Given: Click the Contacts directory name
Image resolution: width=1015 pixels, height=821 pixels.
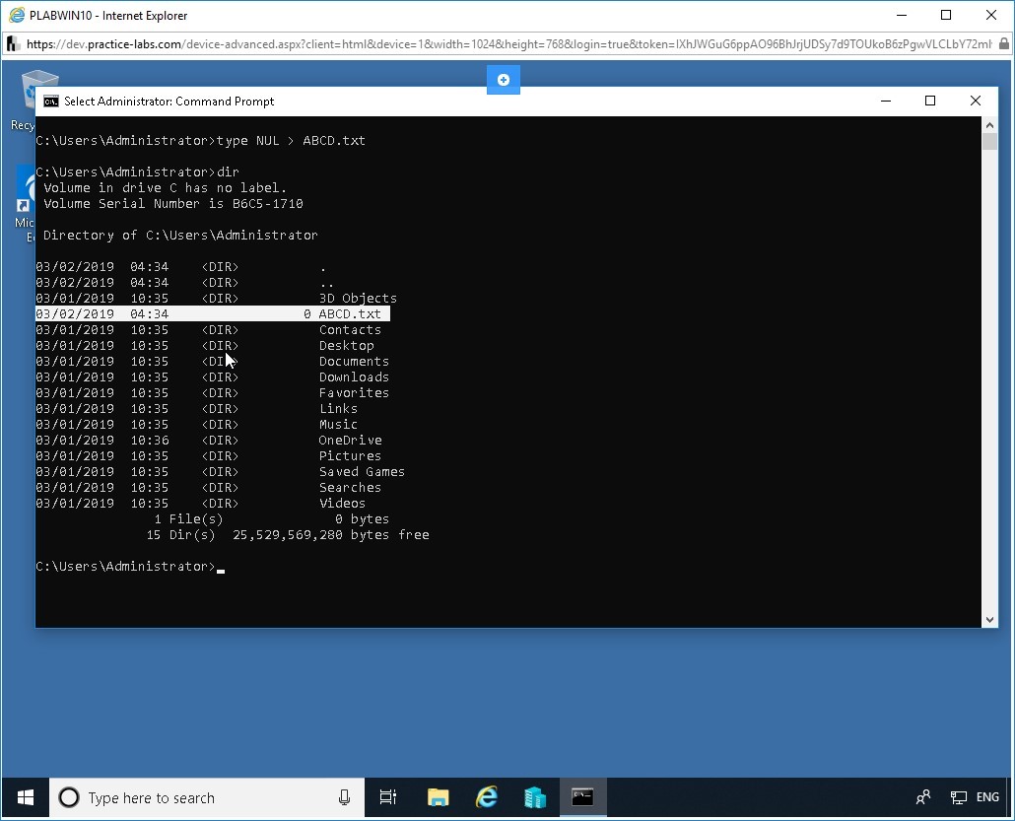Looking at the screenshot, I should click(350, 329).
